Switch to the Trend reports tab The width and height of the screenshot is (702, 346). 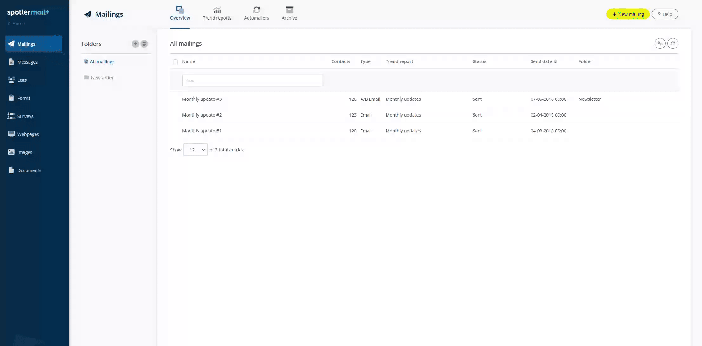coord(217,14)
